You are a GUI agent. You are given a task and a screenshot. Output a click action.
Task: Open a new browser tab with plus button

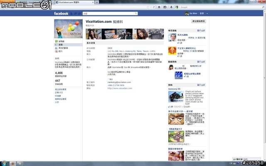tap(97, 2)
